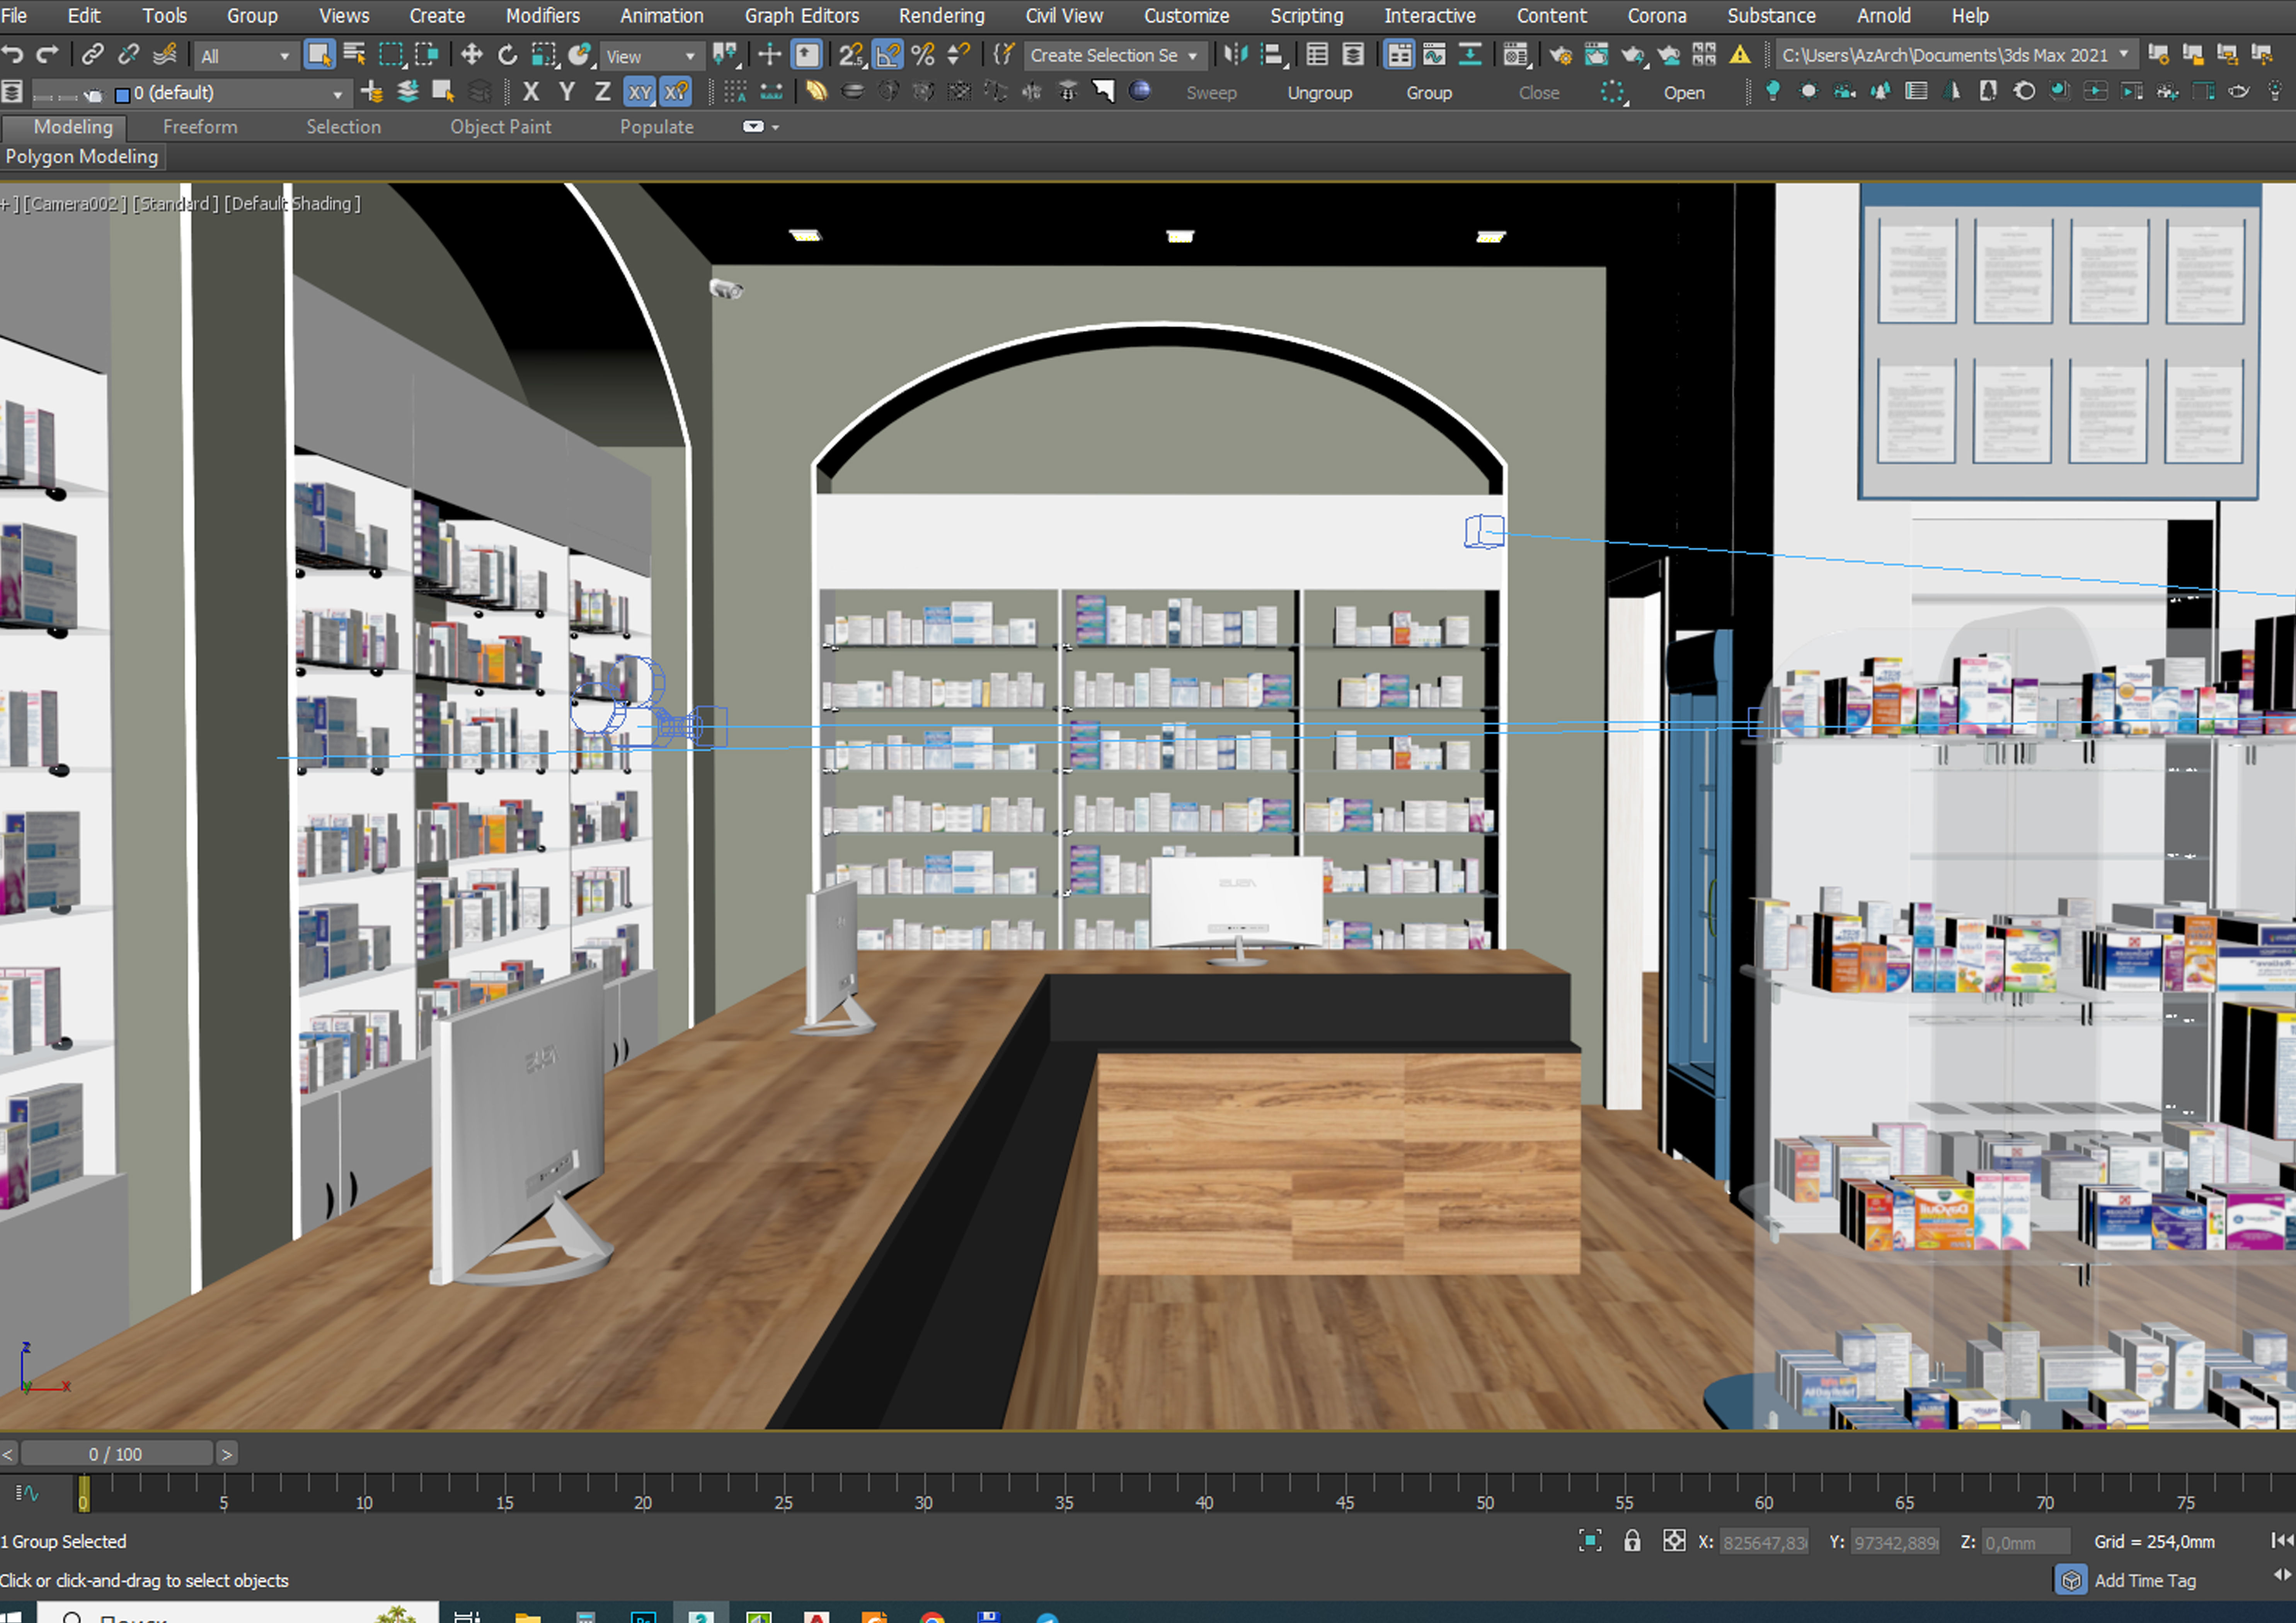Toggle the Selection Lock padlock
Viewport: 2296px width, 1623px height.
(1632, 1541)
